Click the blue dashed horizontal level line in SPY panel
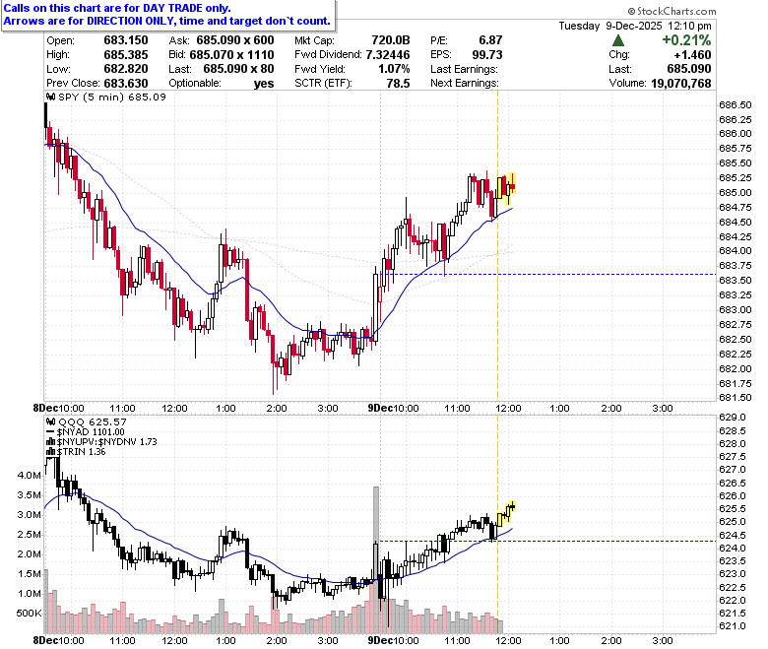Image resolution: width=768 pixels, height=649 pixels. (x=548, y=275)
